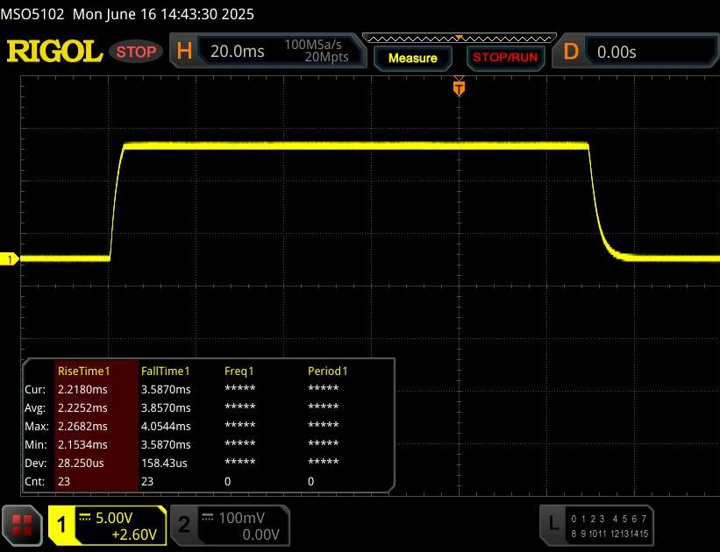Click the RIGOL logo

pyautogui.click(x=54, y=52)
